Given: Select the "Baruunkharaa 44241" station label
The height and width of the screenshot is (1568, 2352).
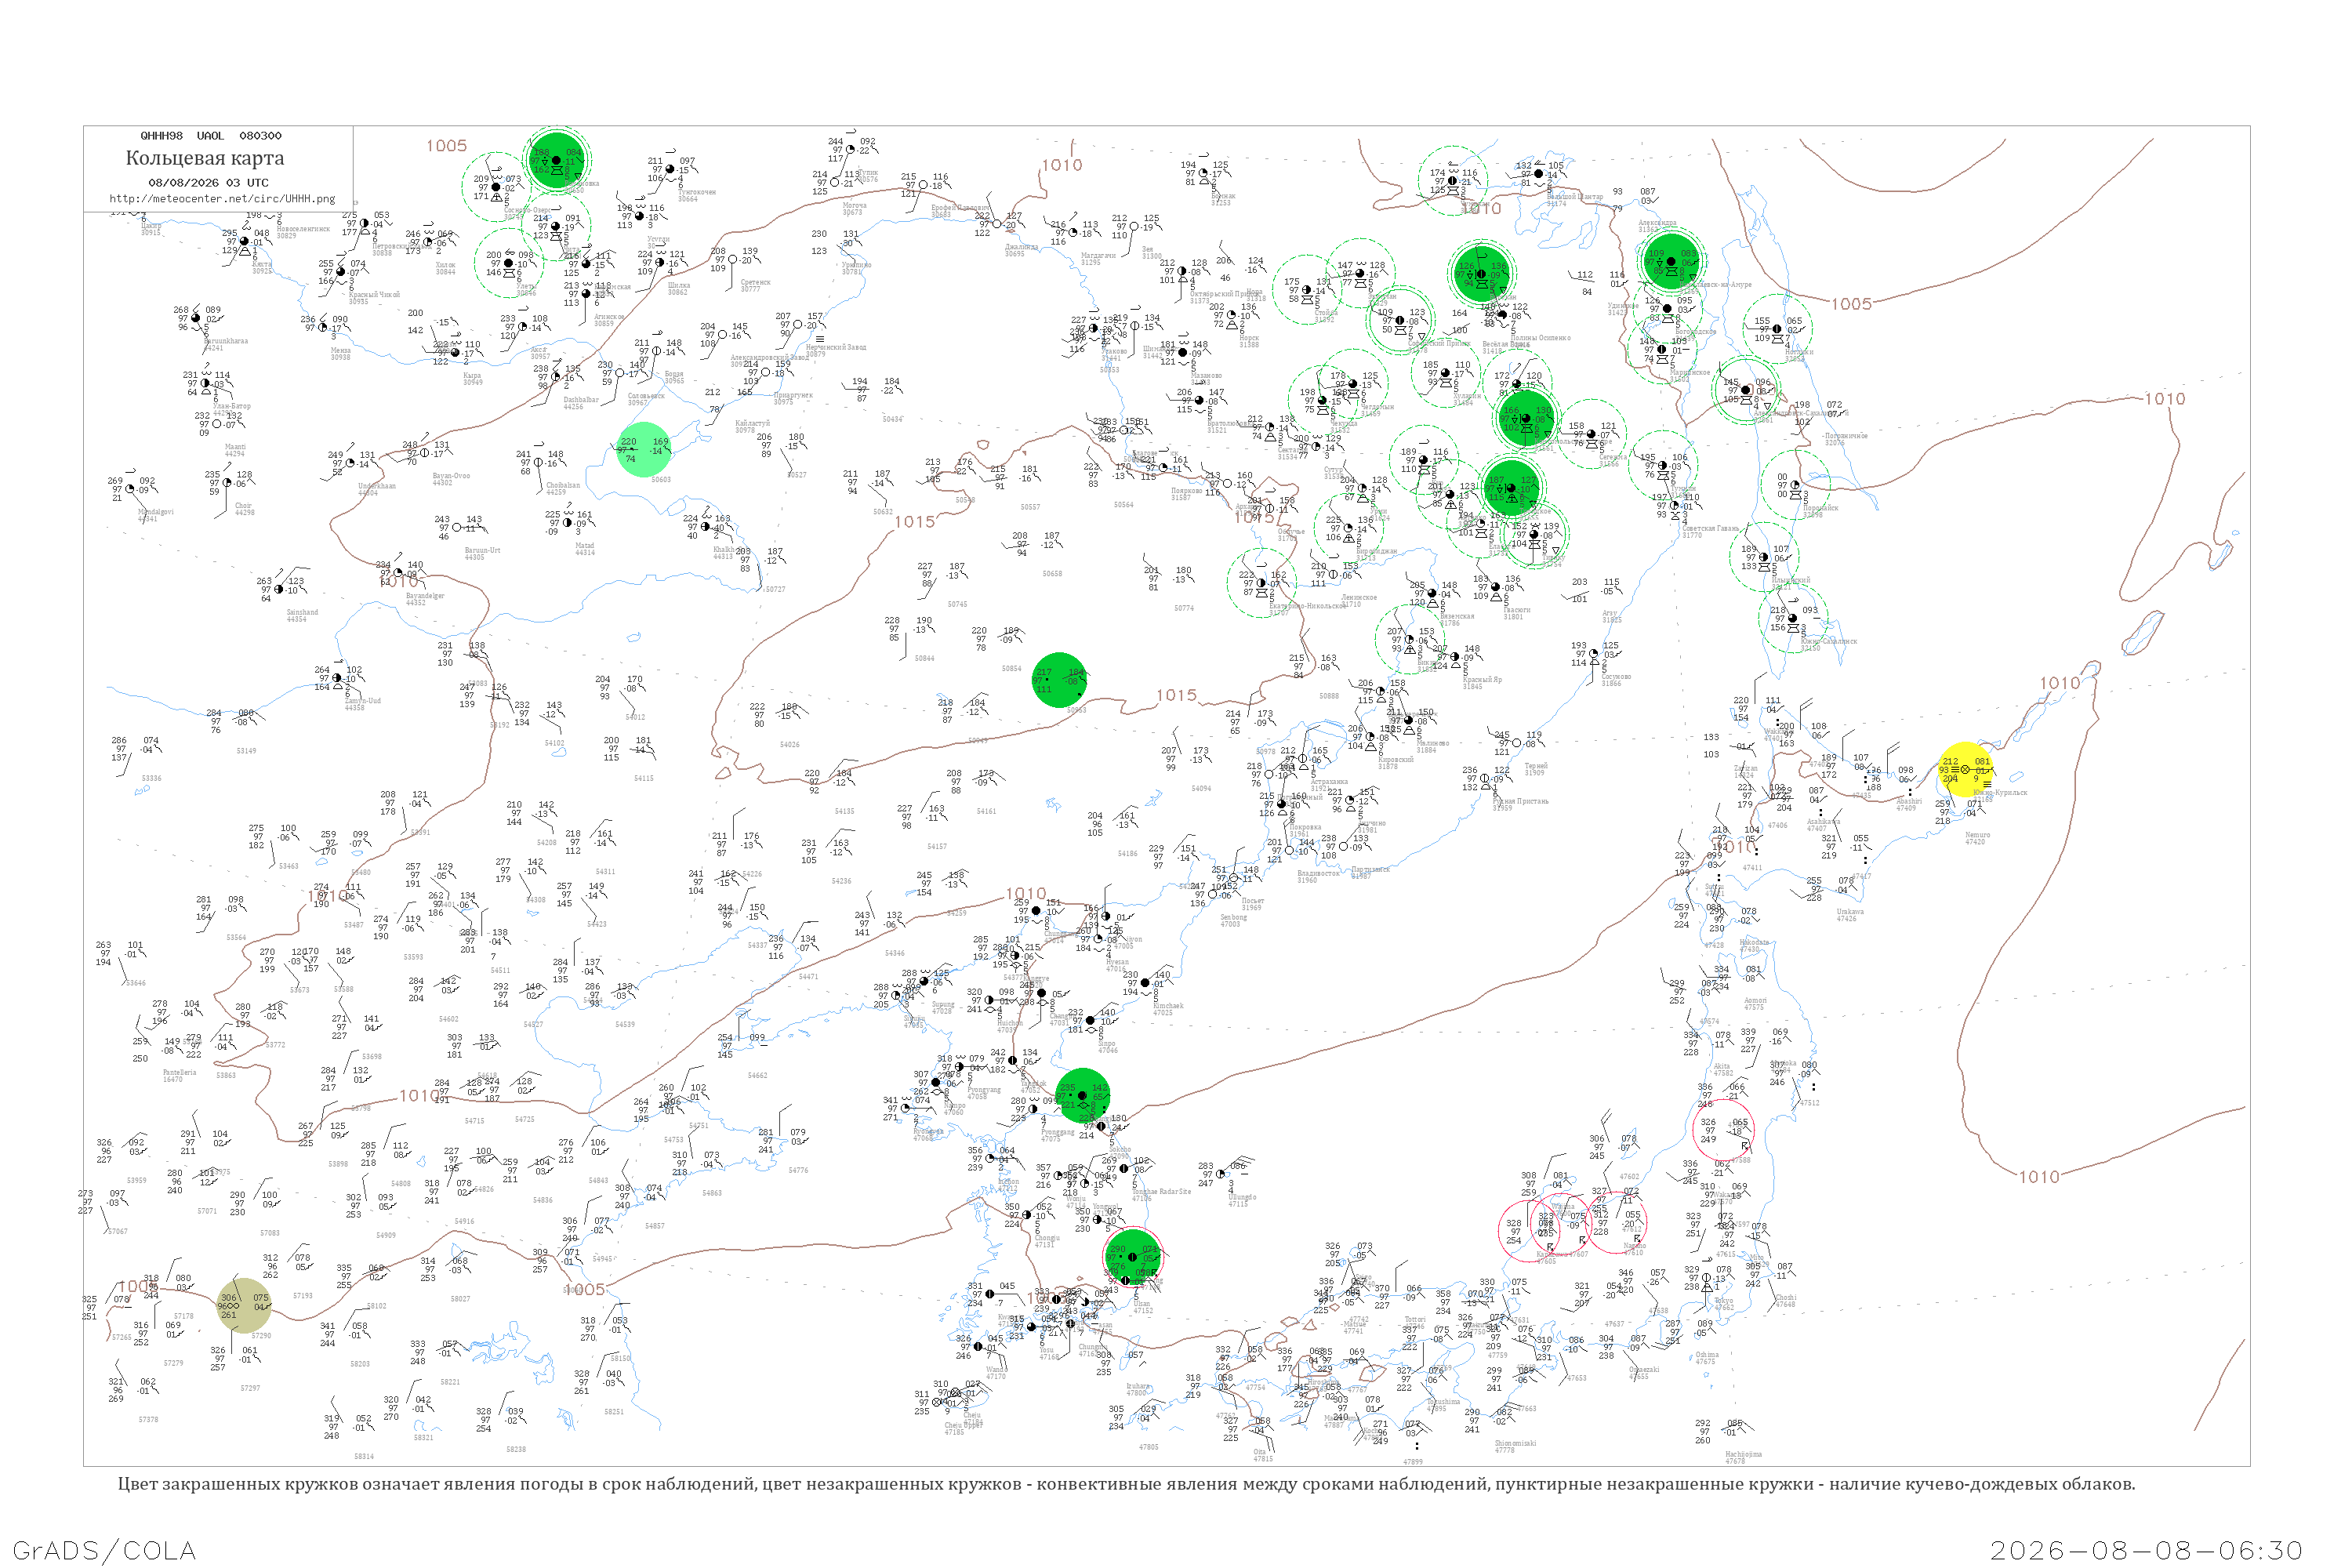Looking at the screenshot, I should pos(226,344).
